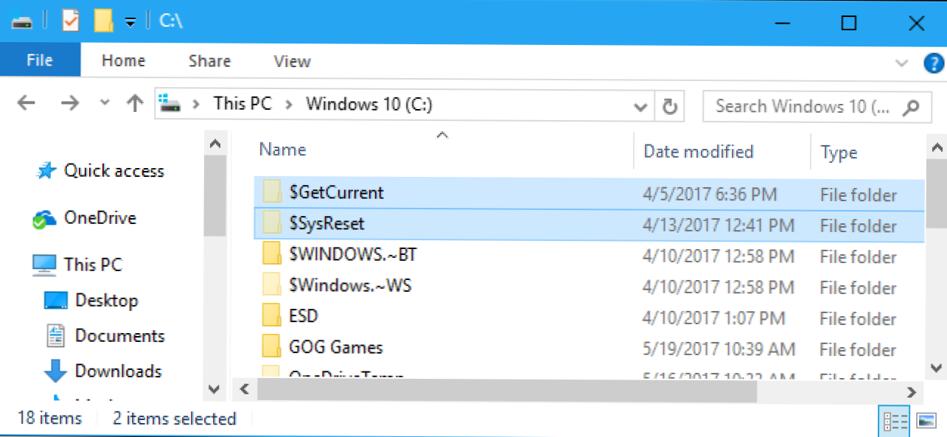Screen dimensions: 947x437
Task: Customize the quick access toolbar via its arrow
Action: [x=129, y=21]
